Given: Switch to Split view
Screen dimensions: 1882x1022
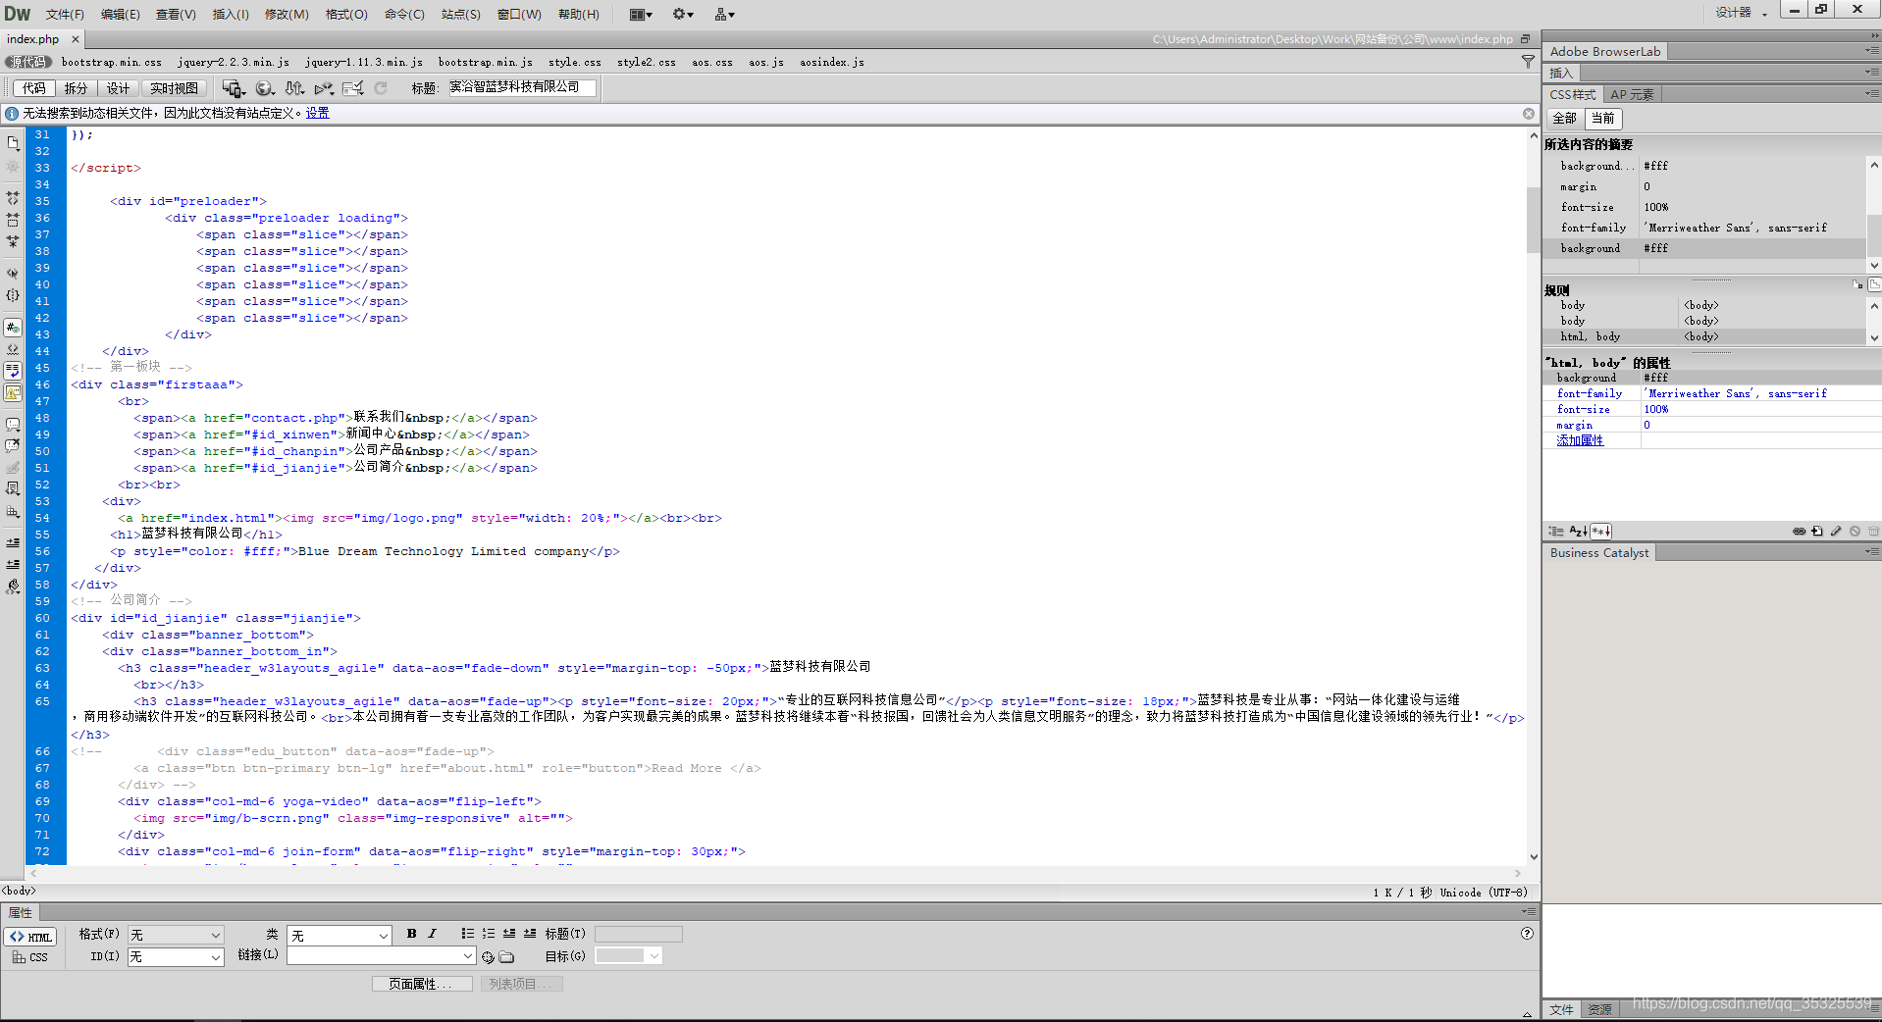Looking at the screenshot, I should pyautogui.click(x=77, y=88).
